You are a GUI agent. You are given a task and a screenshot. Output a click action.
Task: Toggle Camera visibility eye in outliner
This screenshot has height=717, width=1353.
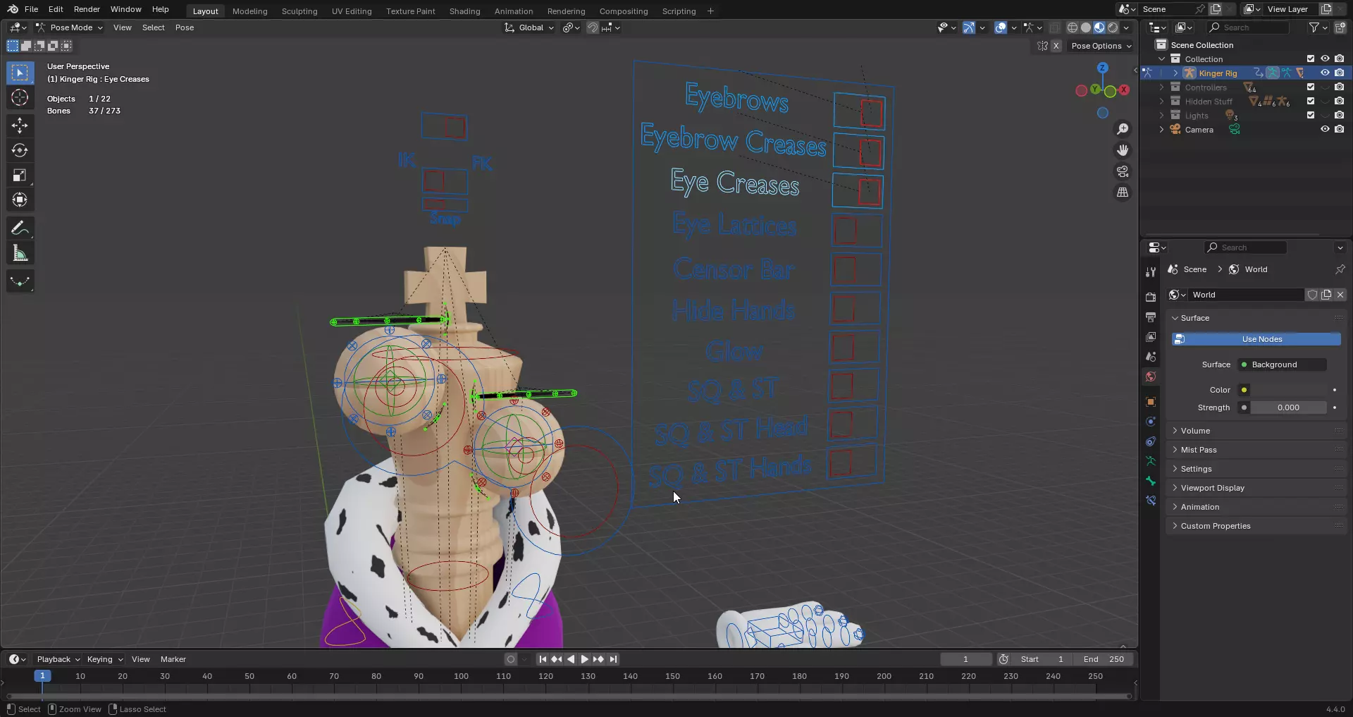[1325, 129]
